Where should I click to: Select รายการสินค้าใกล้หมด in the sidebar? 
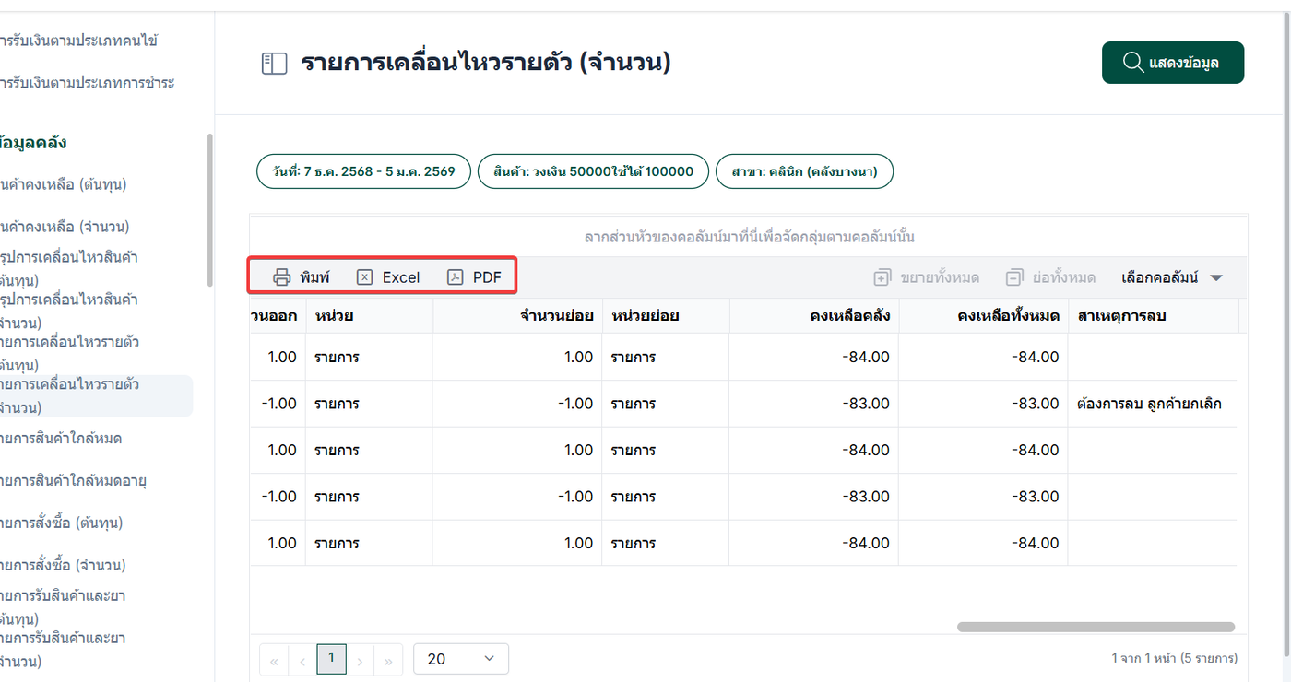pos(63,438)
